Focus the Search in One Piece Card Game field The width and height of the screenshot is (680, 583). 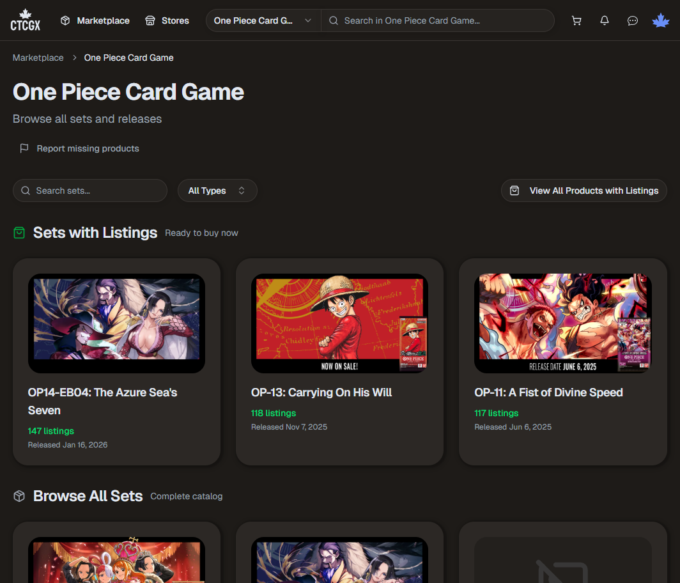[x=438, y=20]
